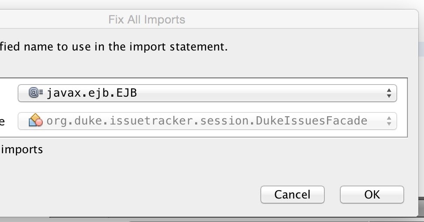The height and width of the screenshot is (222, 424).
Task: Toggle the unused imports checkbox label
Action: tap(22, 150)
